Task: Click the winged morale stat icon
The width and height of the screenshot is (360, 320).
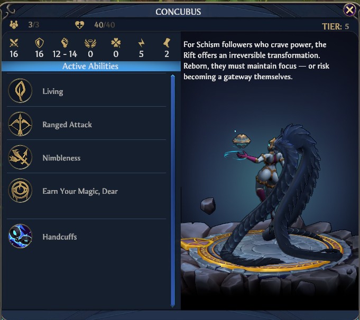Action: pos(90,43)
